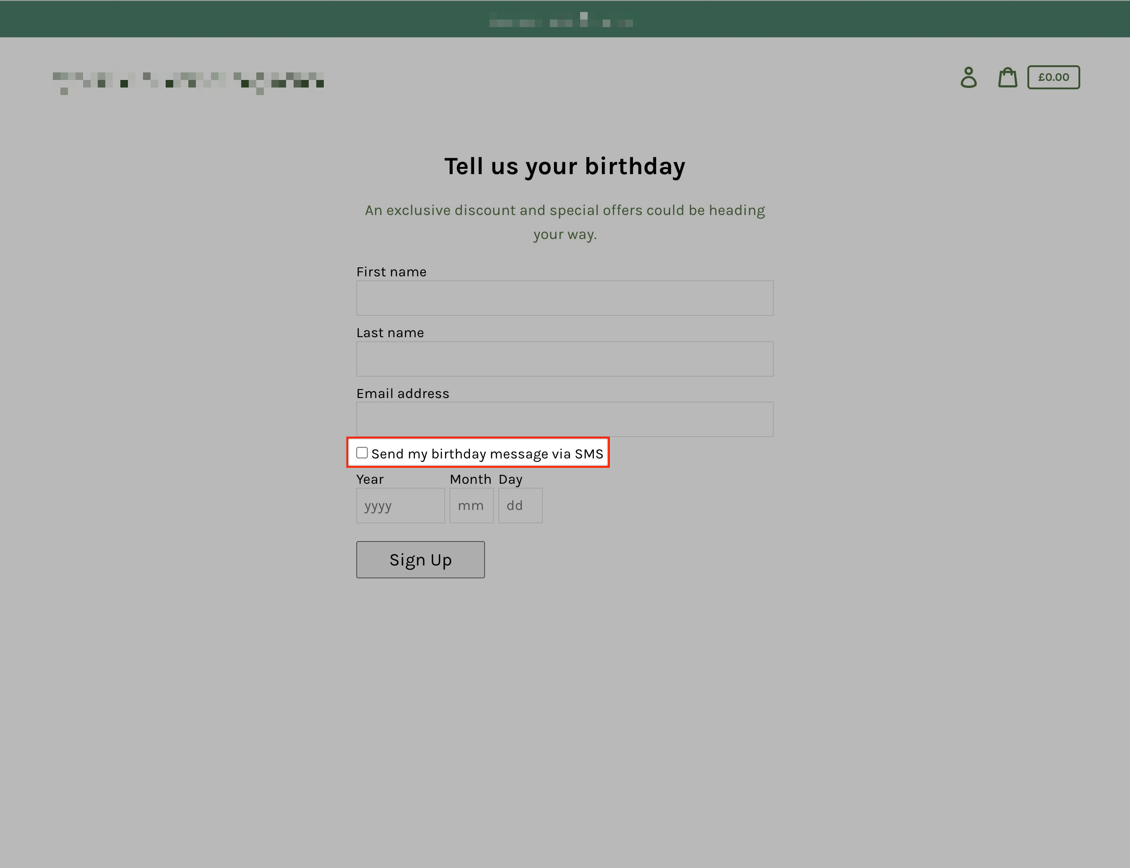Click the 'Tell us your birthday' heading
The width and height of the screenshot is (1130, 868).
click(564, 167)
